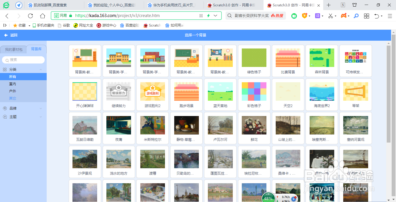Choose the 海底世界2 background

(x=322, y=95)
